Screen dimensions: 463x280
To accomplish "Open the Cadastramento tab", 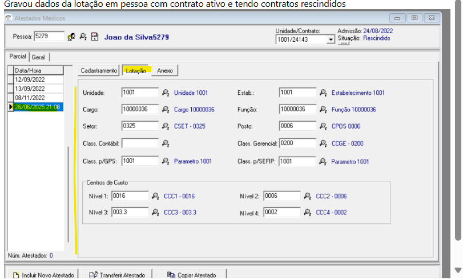I will click(x=99, y=70).
